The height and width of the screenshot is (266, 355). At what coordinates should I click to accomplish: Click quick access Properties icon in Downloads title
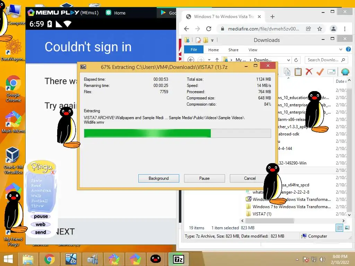(x=198, y=40)
